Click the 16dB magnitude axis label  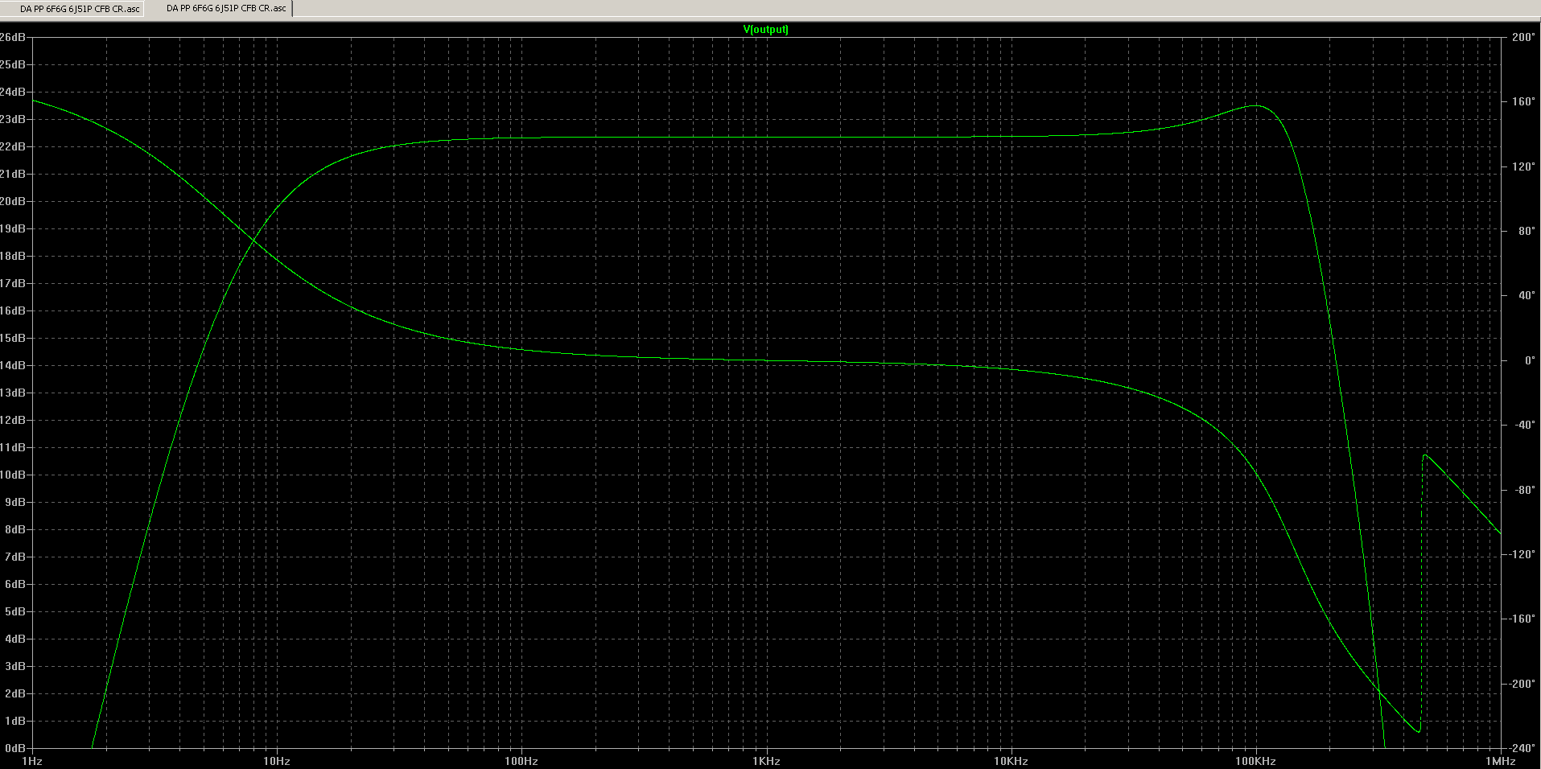tap(12, 310)
